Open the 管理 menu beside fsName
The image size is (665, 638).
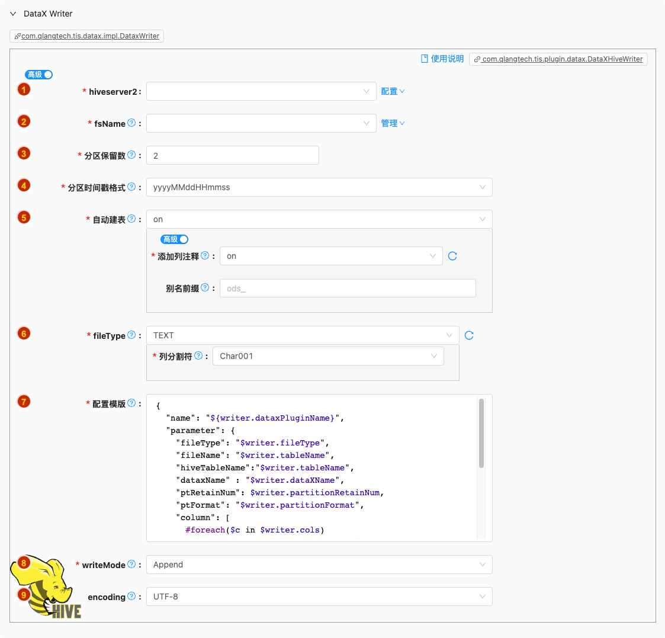pos(393,123)
